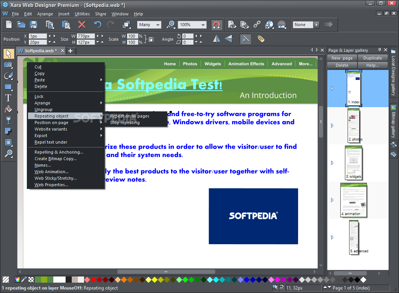
Task: Expand layers of page 1. index
Action: [x=332, y=88]
